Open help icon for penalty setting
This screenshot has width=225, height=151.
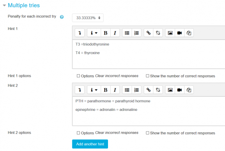coord(62,17)
